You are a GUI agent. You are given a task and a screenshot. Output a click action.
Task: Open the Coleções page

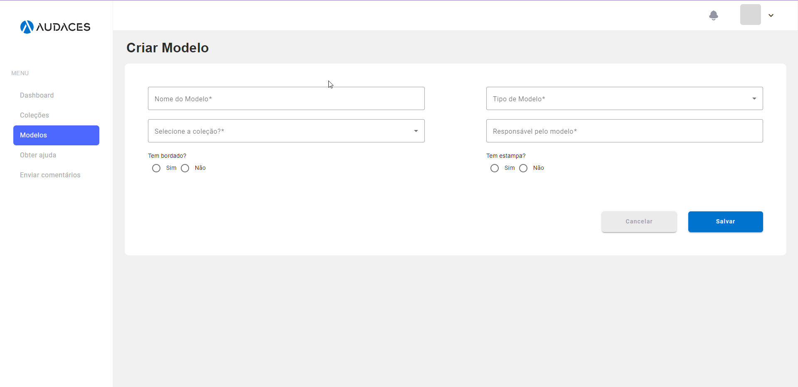coord(34,115)
